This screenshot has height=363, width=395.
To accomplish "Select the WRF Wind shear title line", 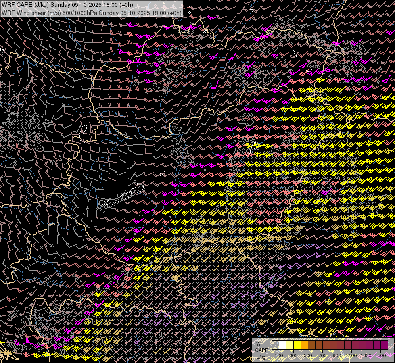I will click(91, 13).
